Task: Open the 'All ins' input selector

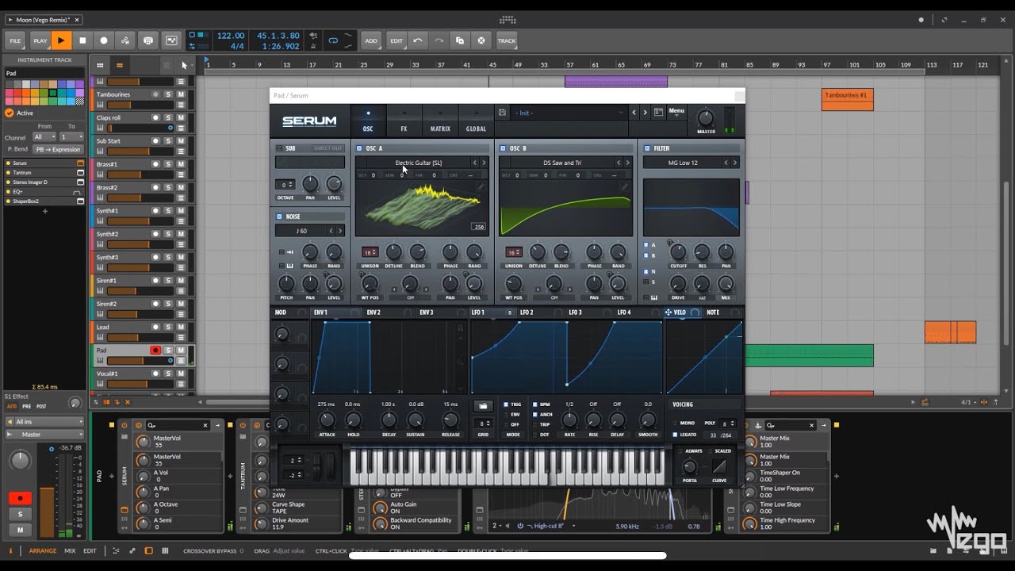Action: point(44,422)
